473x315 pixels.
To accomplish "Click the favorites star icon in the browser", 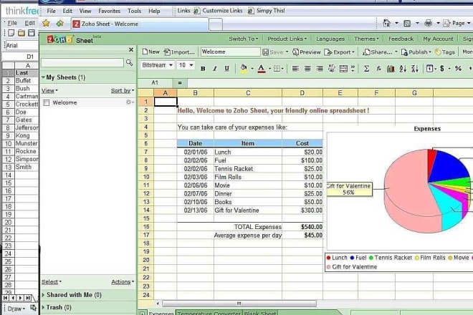I will click(46, 23).
